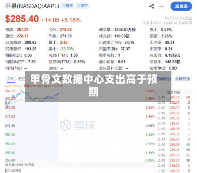Click the trade row with volume 50
Image resolution: width=197 pixels, height=173 pixels.
(x=173, y=160)
